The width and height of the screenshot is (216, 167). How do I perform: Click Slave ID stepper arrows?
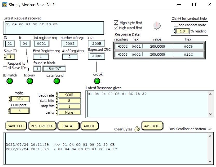pyautogui.click(x=5, y=57)
